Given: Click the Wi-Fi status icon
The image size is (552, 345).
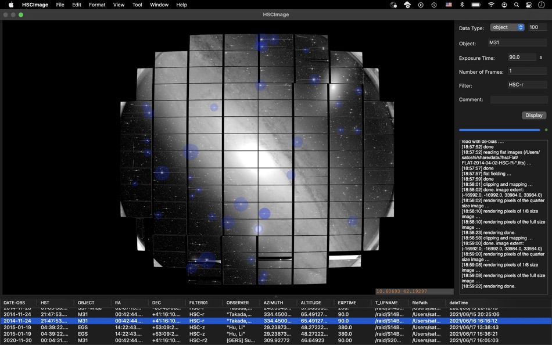Looking at the screenshot, I should point(491,5).
